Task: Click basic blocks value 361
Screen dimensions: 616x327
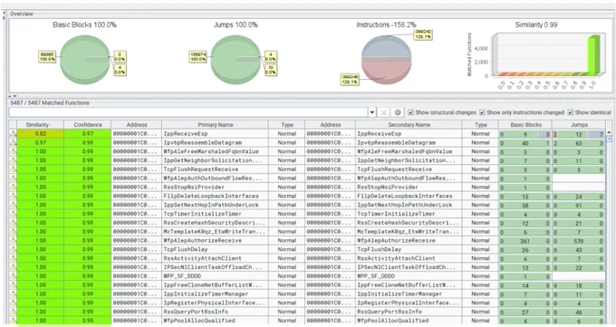Action: (x=525, y=241)
